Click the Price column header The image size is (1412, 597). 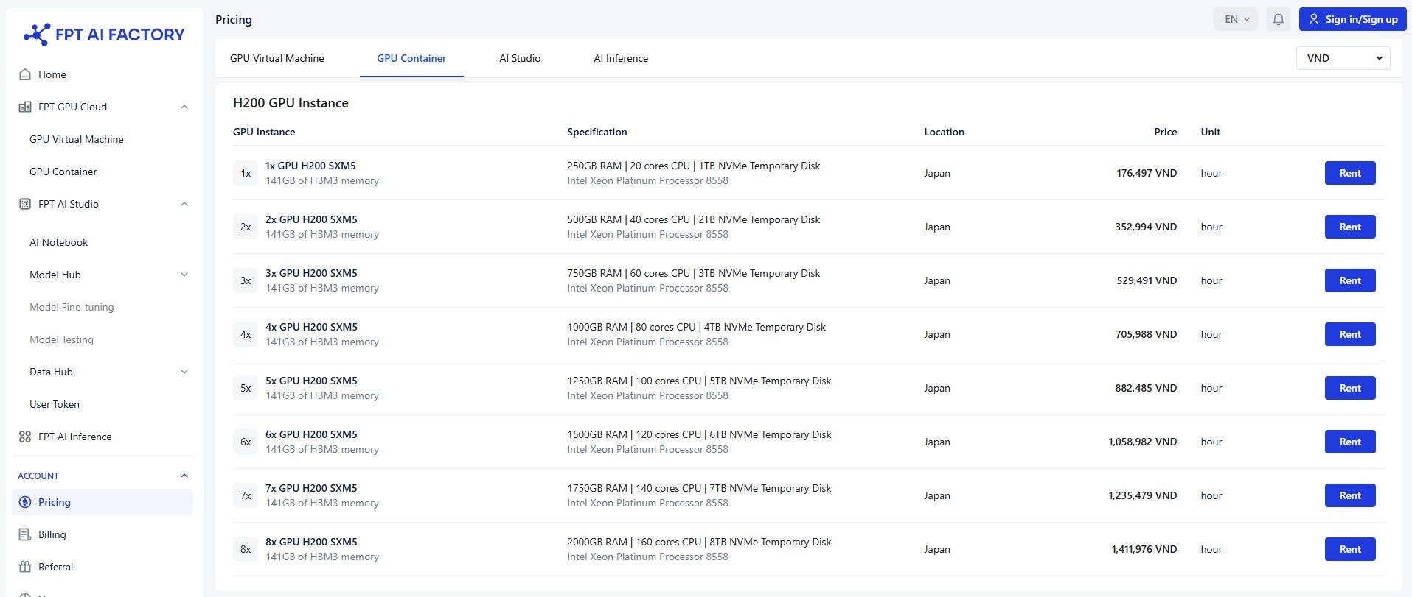coord(1165,132)
